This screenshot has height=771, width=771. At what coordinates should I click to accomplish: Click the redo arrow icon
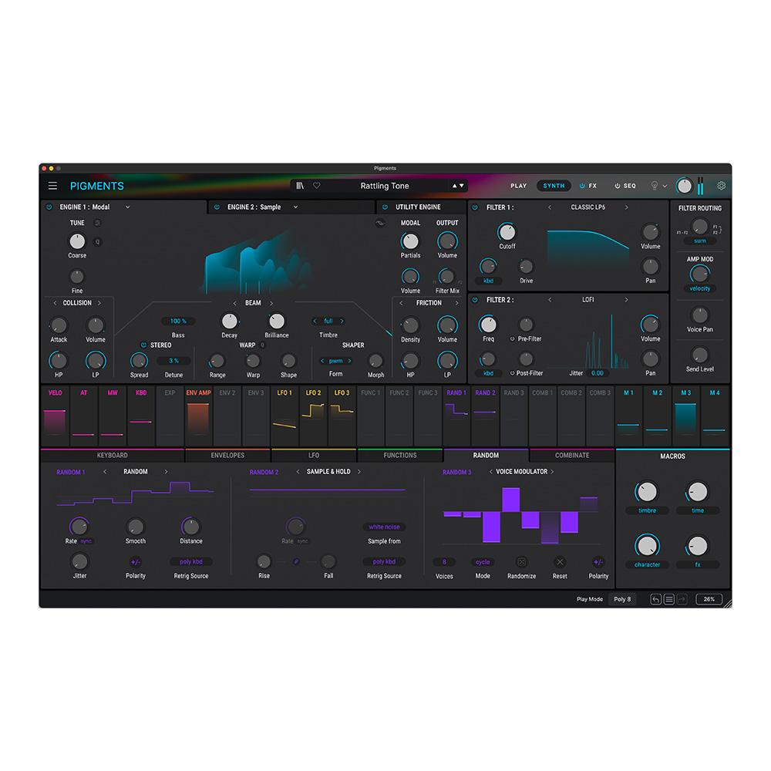point(682,599)
